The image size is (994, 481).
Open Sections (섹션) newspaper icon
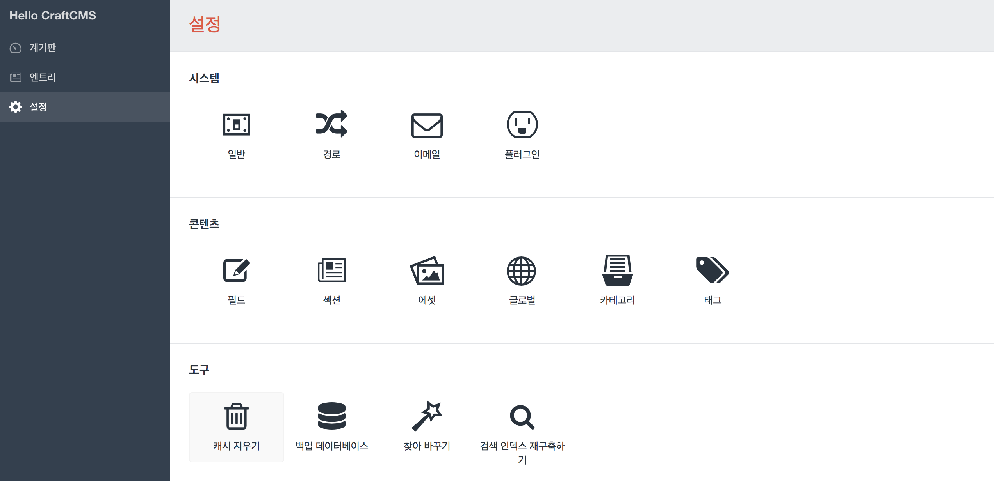click(x=331, y=270)
